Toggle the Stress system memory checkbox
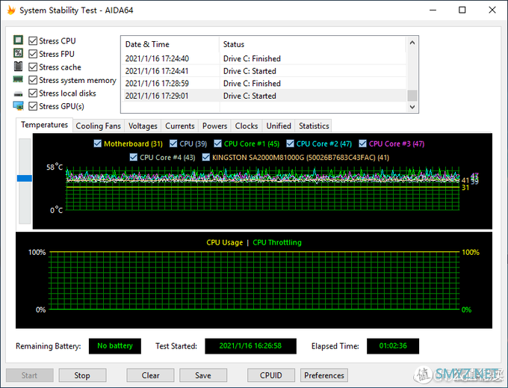Image resolution: width=508 pixels, height=388 pixels. point(33,80)
